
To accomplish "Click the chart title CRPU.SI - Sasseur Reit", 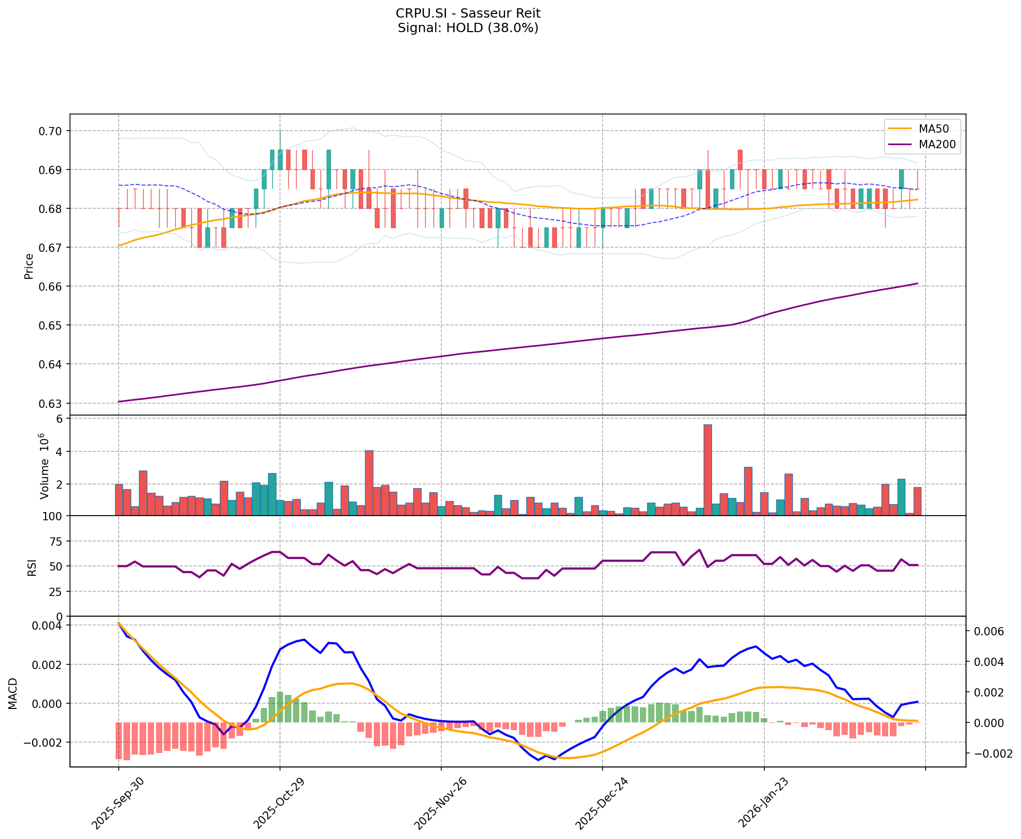I will coord(468,13).
